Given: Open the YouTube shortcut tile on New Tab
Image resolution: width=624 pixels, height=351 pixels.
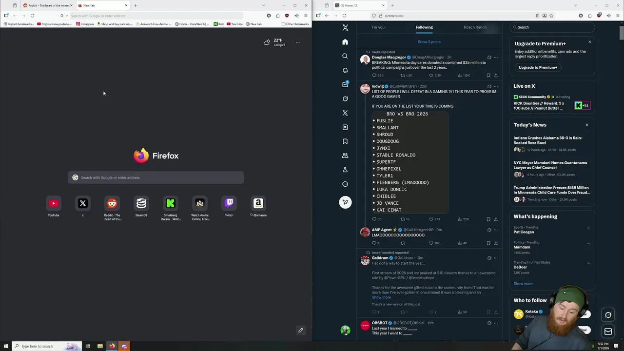Looking at the screenshot, I should [x=54, y=203].
